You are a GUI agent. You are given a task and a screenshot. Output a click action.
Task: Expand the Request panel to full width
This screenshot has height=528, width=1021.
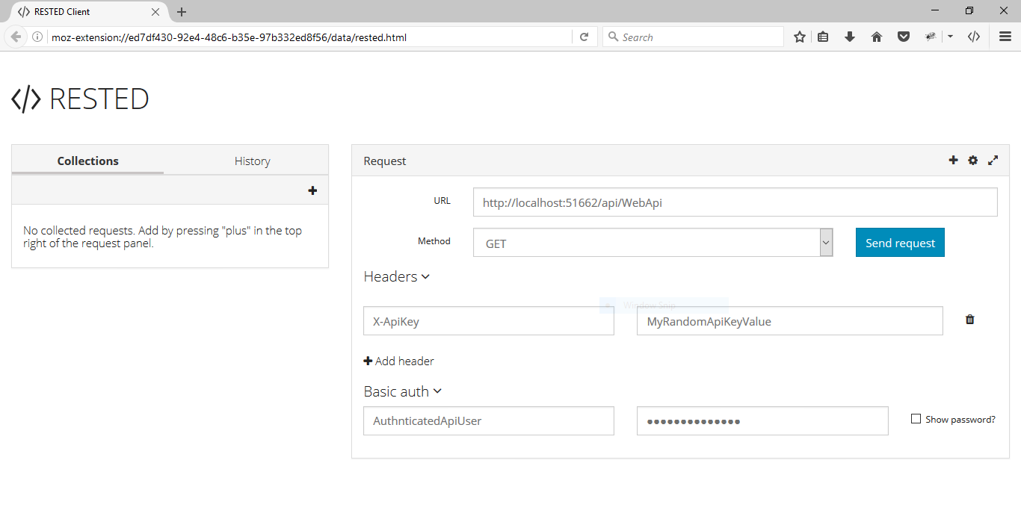[x=993, y=161]
